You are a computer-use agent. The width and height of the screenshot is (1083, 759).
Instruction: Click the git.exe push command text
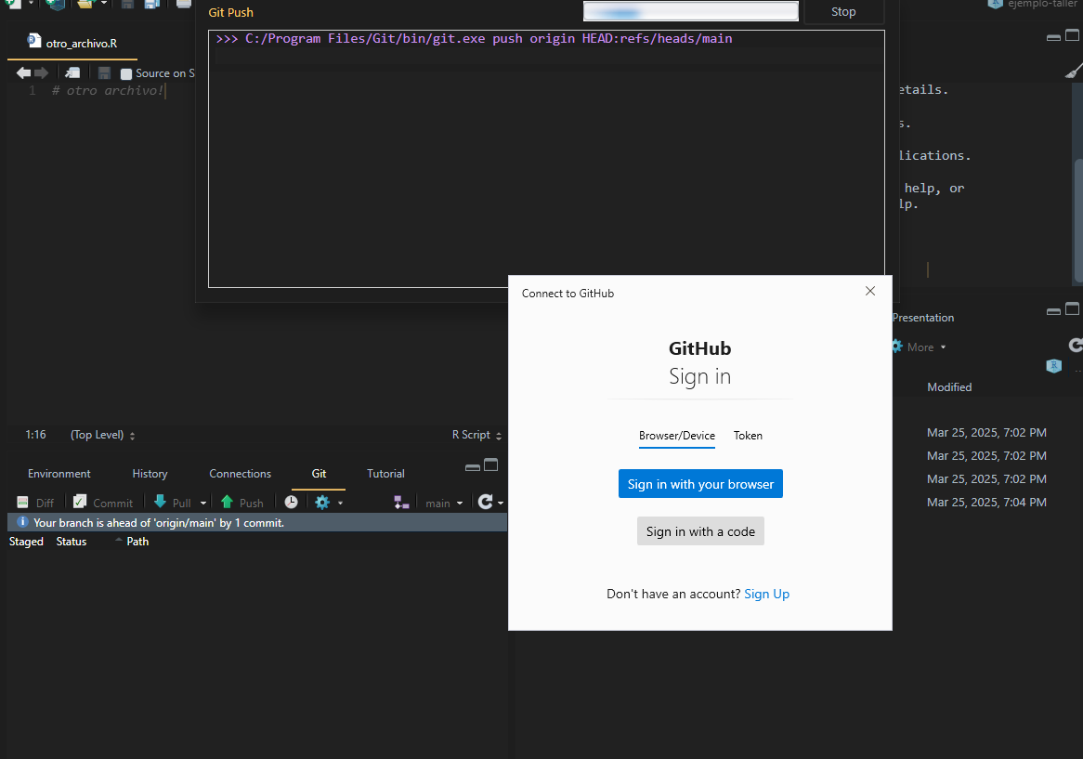(474, 39)
